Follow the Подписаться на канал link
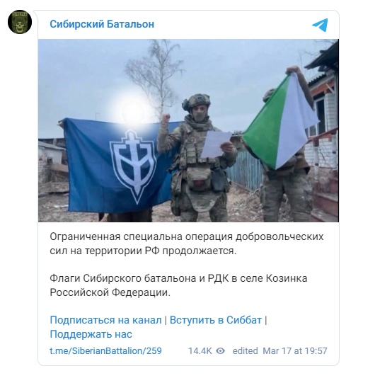Screen dimensions: 392x383 105,320
